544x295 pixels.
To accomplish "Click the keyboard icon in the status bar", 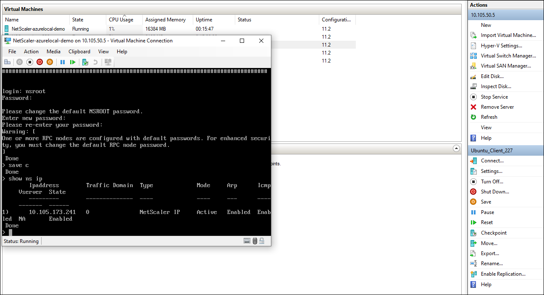I will (247, 240).
